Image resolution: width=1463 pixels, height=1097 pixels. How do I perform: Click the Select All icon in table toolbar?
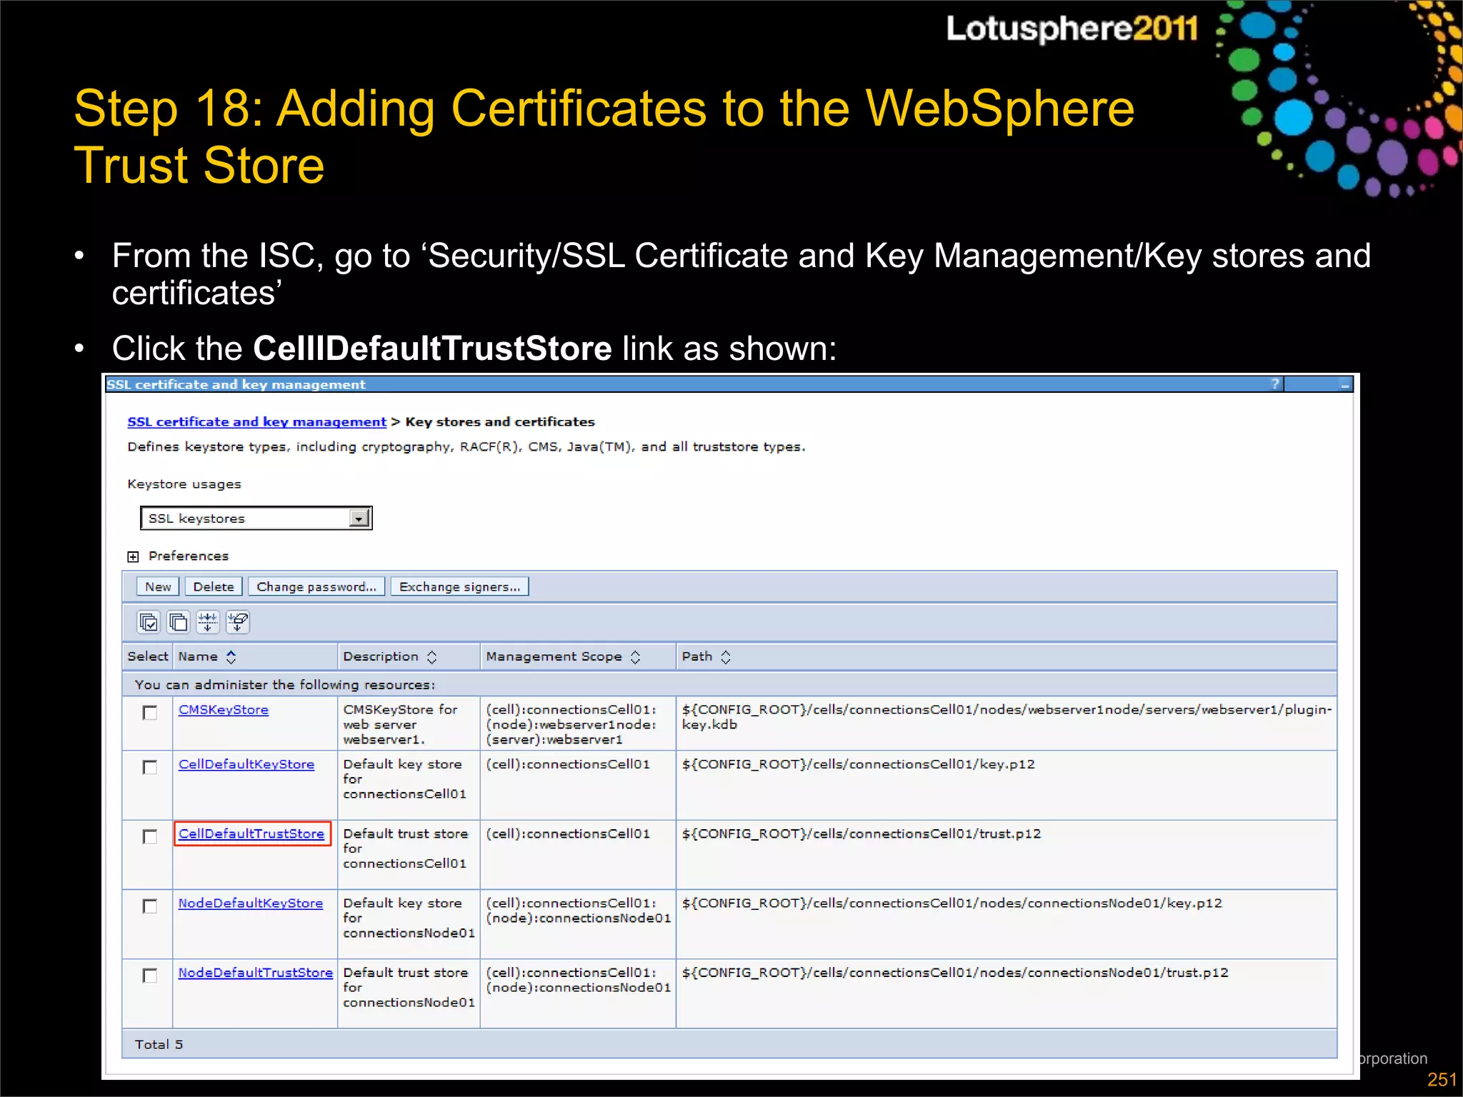tap(149, 622)
